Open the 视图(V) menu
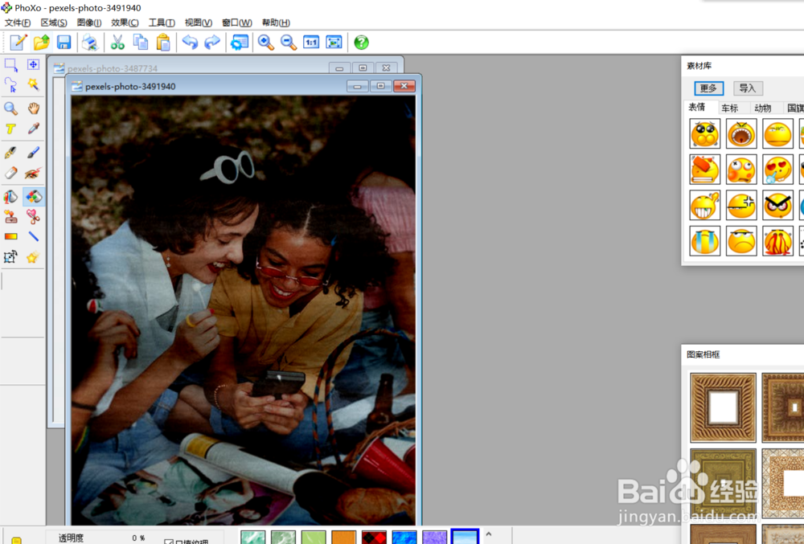 pos(199,22)
